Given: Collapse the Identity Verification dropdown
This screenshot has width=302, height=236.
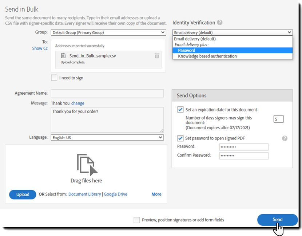Looking at the screenshot, I should click(x=232, y=32).
